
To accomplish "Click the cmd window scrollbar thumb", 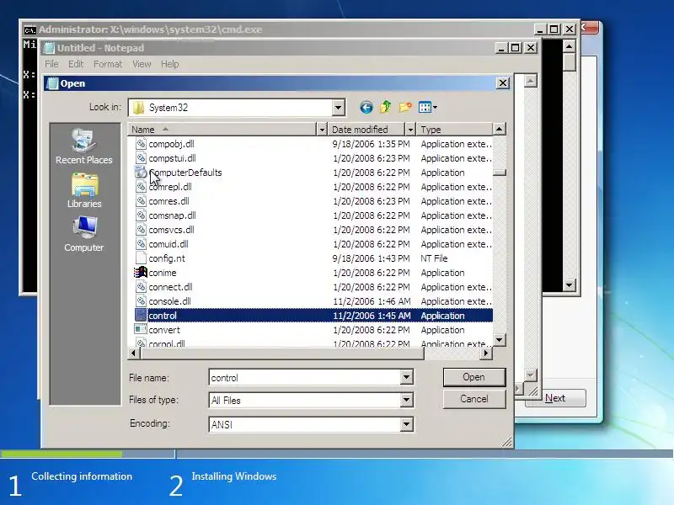I will click(x=570, y=61).
